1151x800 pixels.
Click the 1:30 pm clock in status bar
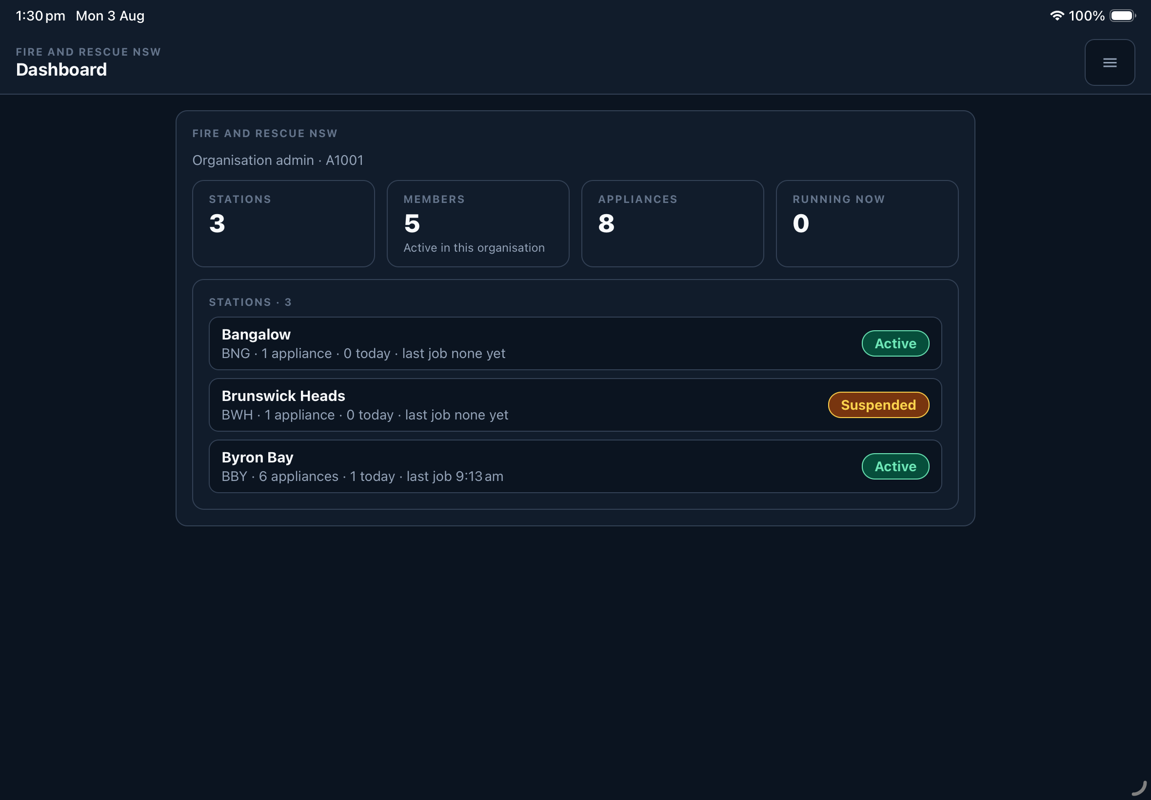point(40,16)
